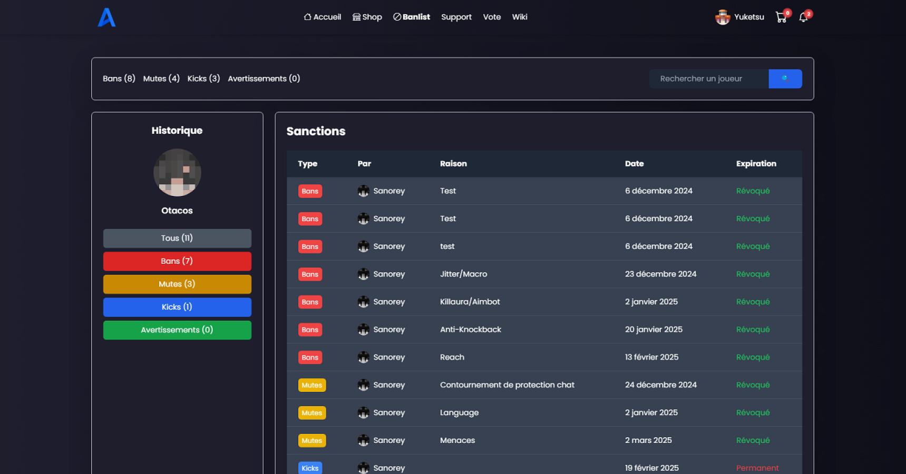
Task: Click the blue A site logo
Action: [106, 17]
